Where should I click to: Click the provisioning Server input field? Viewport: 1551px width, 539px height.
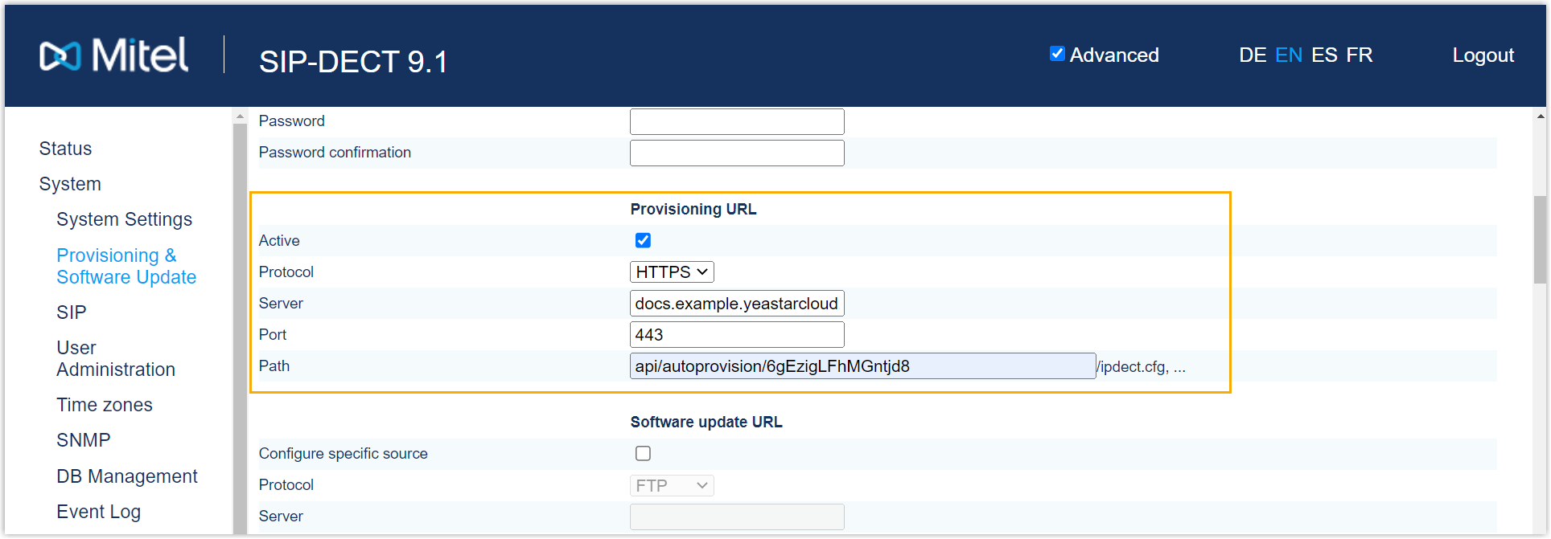coord(736,304)
